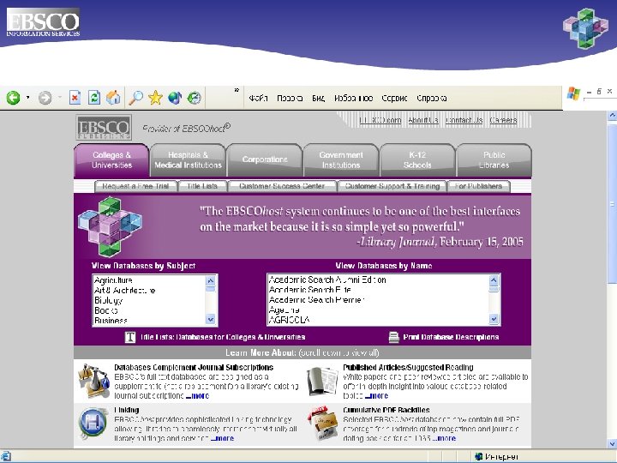Select the Government Institutions tab
The image size is (617, 463).
pos(341,160)
